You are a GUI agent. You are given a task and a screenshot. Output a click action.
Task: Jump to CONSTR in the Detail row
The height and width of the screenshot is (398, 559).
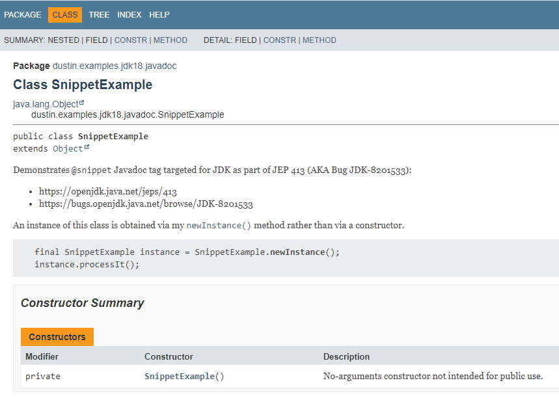point(280,40)
